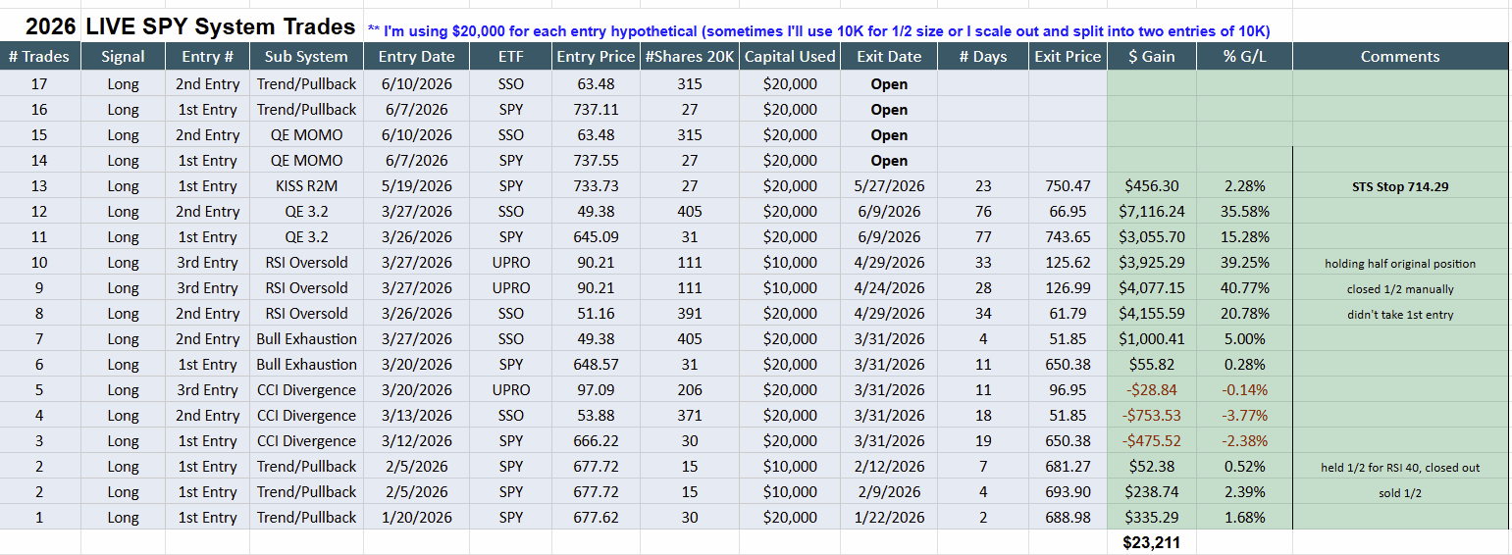Image resolution: width=1512 pixels, height=555 pixels.
Task: Select the total gain cell $23,211
Action: pos(1152,543)
